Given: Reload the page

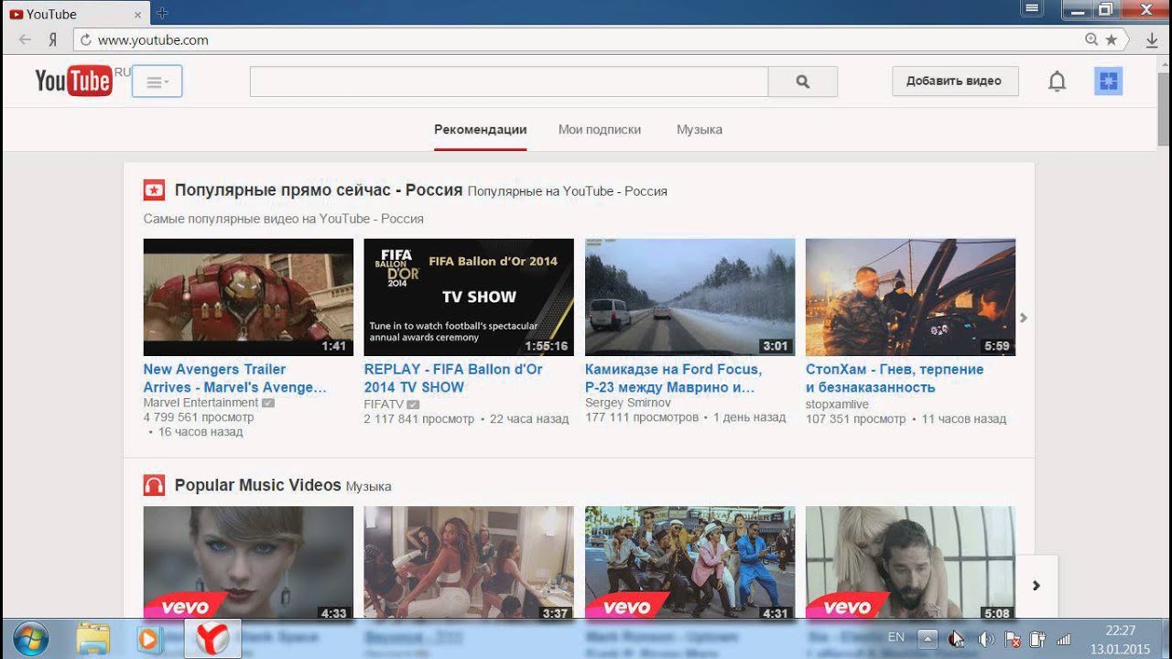Looking at the screenshot, I should click(x=86, y=40).
